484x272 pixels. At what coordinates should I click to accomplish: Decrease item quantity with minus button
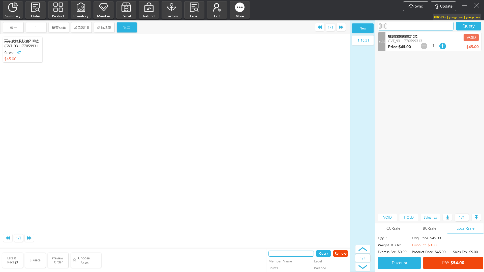[x=424, y=46]
